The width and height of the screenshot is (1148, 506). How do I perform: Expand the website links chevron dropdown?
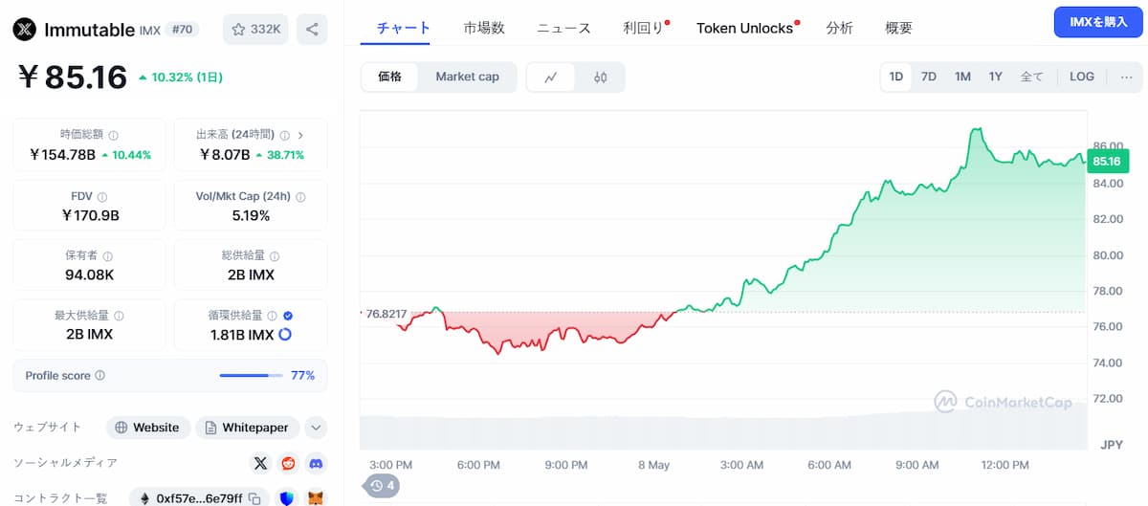[x=316, y=428]
